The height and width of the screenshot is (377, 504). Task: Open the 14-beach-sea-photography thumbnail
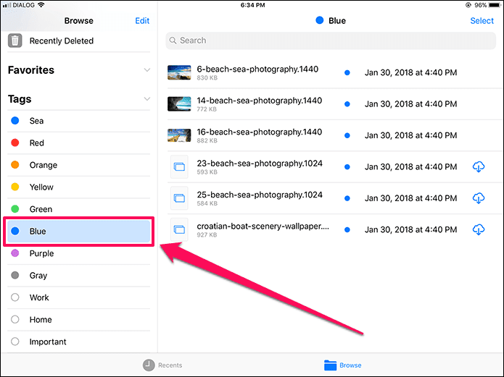(x=179, y=104)
